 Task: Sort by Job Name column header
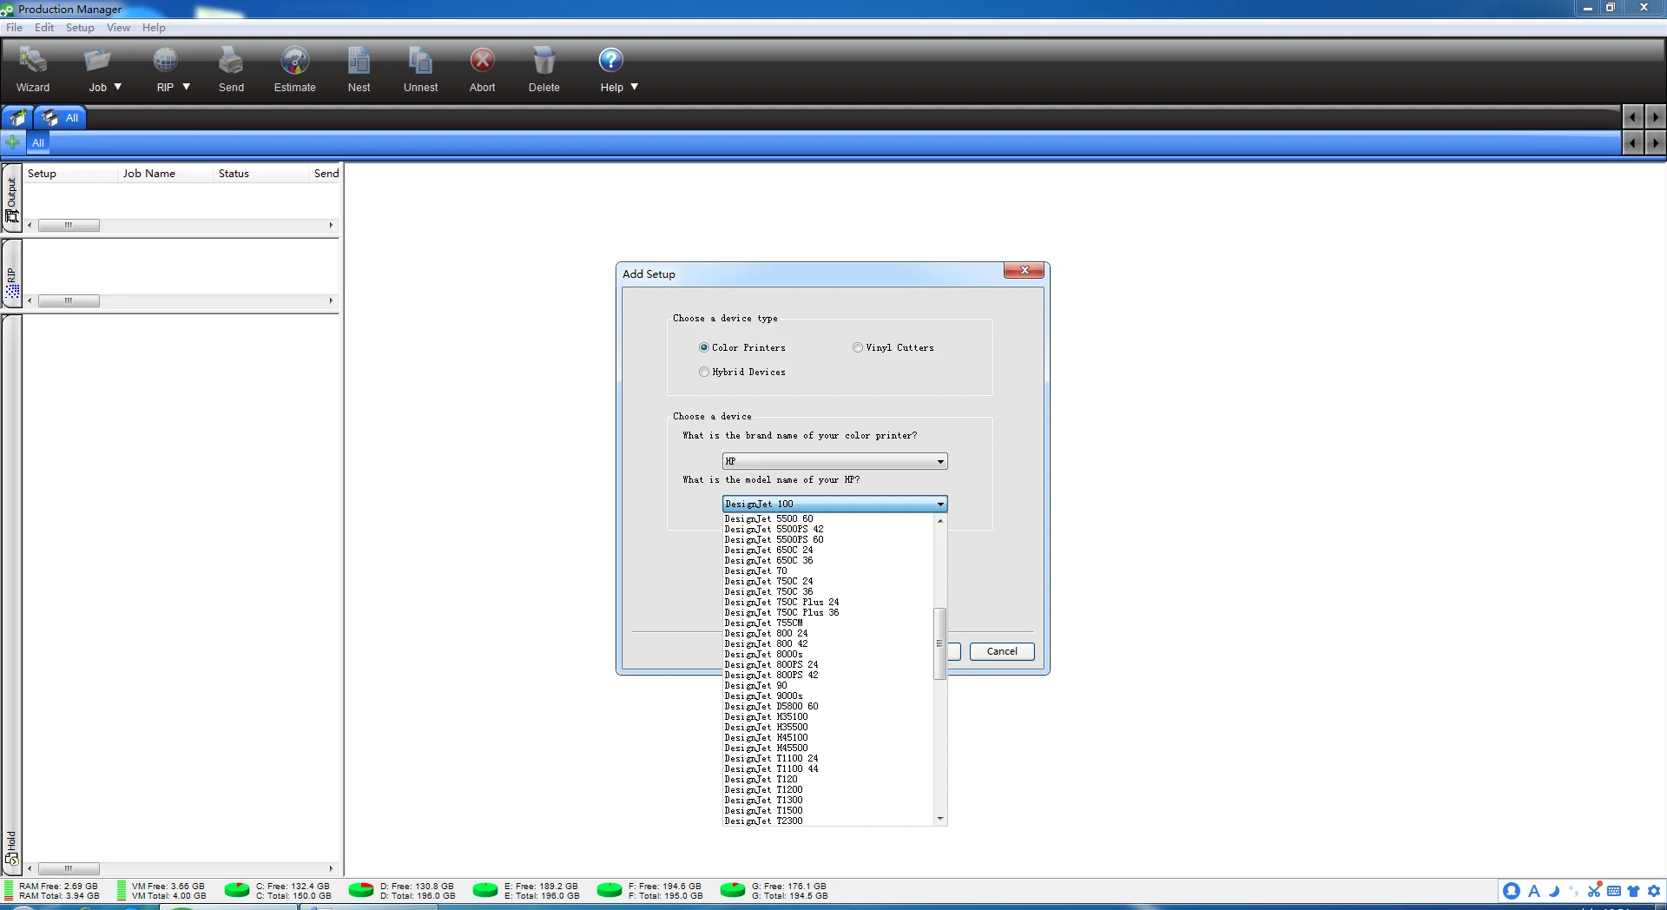(x=148, y=174)
